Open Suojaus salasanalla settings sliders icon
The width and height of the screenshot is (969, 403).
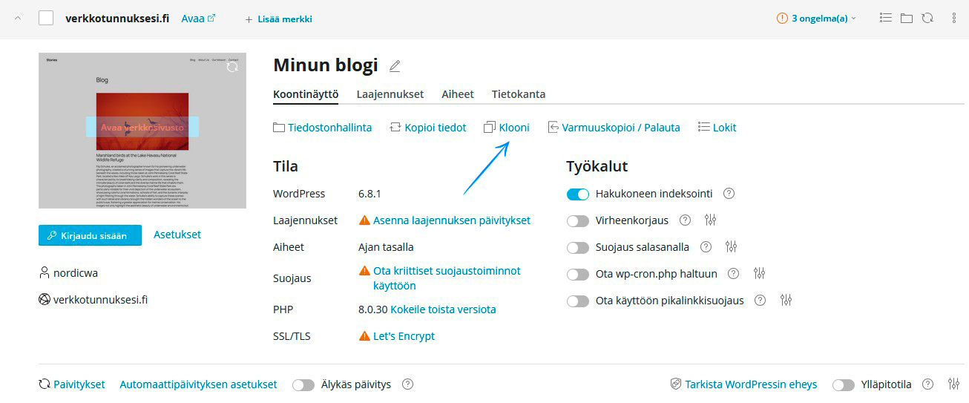pyautogui.click(x=732, y=247)
